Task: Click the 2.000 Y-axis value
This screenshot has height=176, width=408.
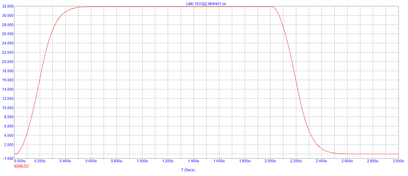Action: [8, 145]
